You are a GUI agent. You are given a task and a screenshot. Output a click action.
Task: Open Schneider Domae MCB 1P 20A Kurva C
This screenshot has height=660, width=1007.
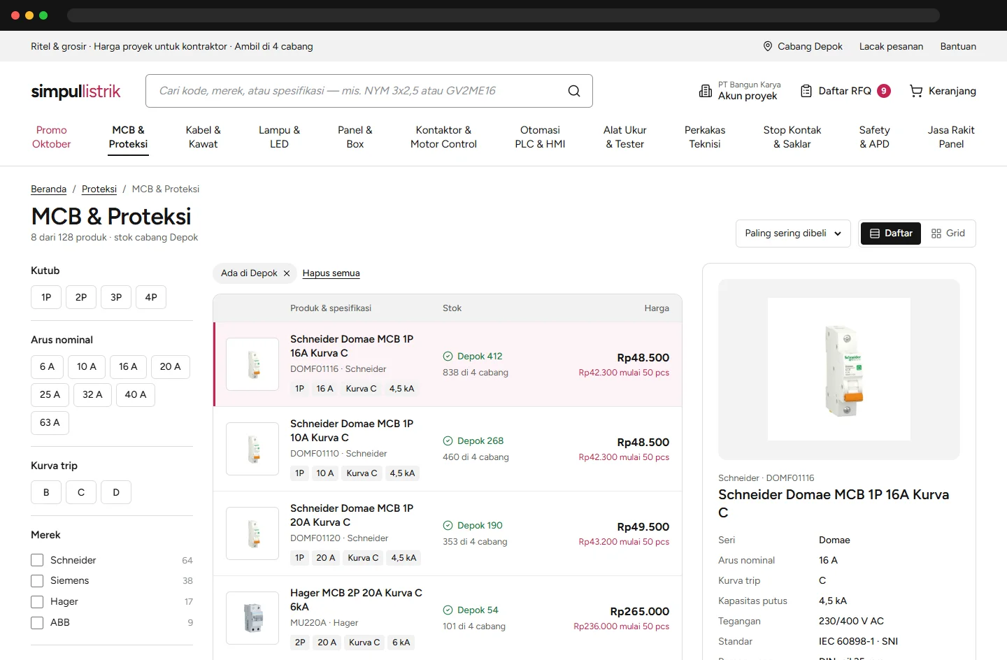[x=352, y=515]
